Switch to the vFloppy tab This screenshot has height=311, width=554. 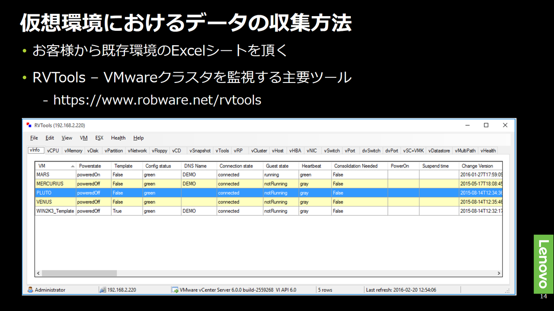pos(160,151)
